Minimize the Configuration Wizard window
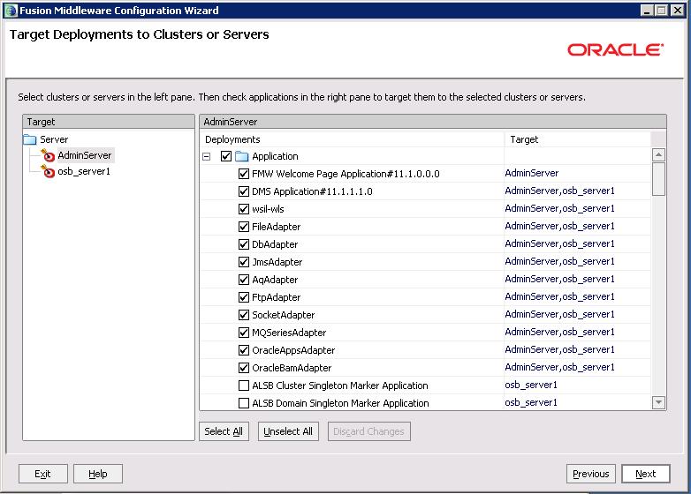 tap(647, 10)
